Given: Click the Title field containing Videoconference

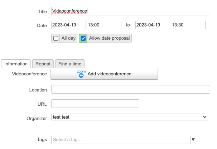Looking at the screenshot, I should point(130,11).
